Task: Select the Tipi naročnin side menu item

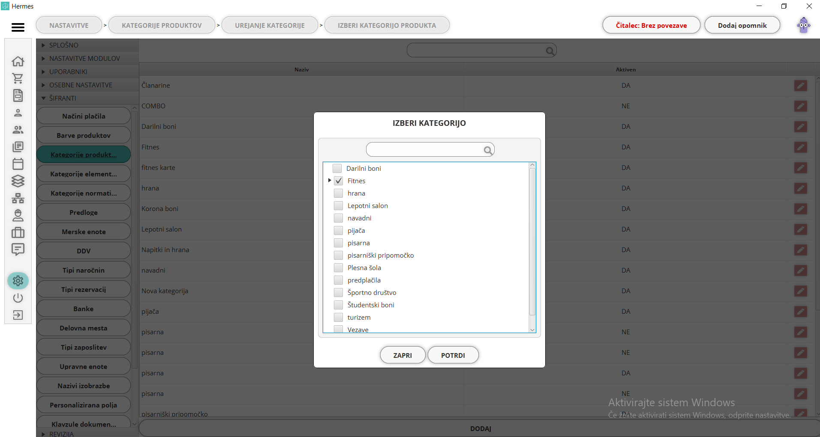Action: pos(84,270)
